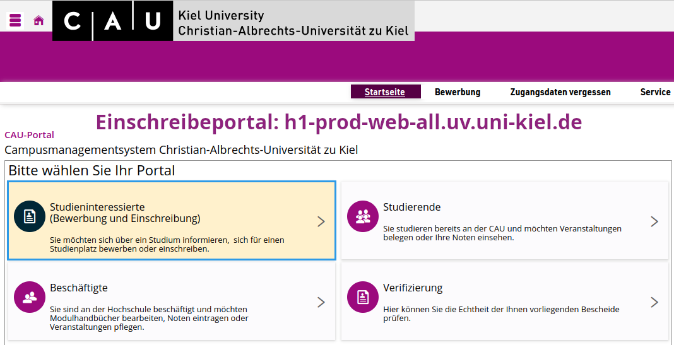Open the Studieninteressierte portal heading
The width and height of the screenshot is (674, 345).
(125, 213)
